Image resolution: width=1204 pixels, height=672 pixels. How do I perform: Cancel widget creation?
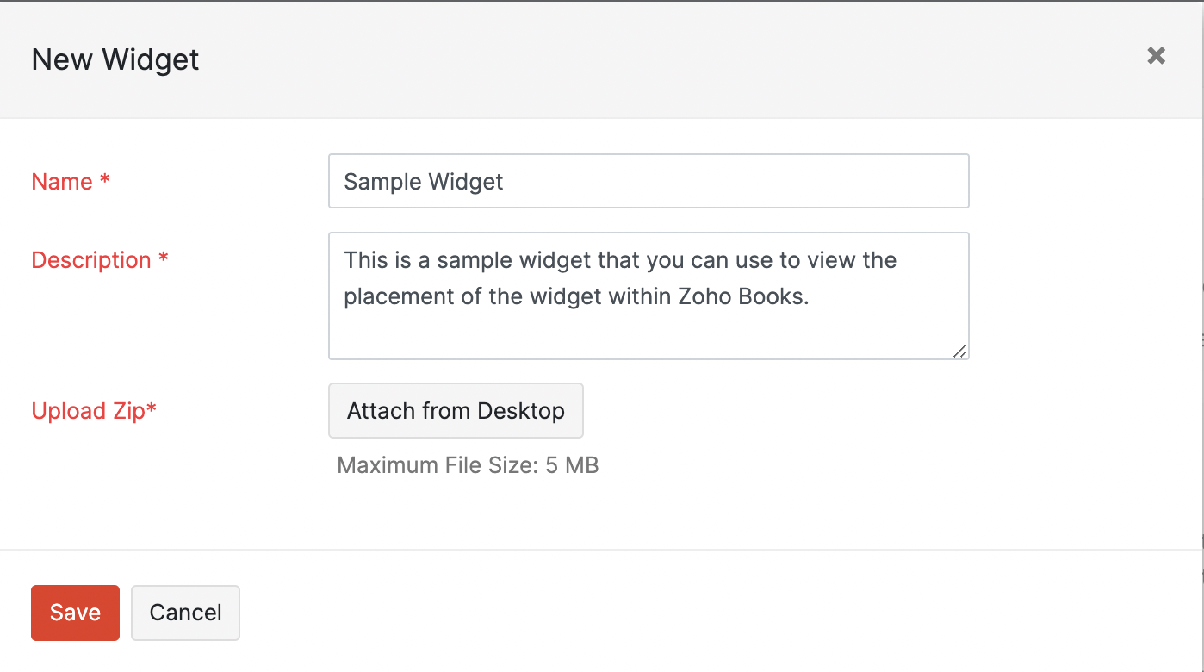(x=185, y=613)
